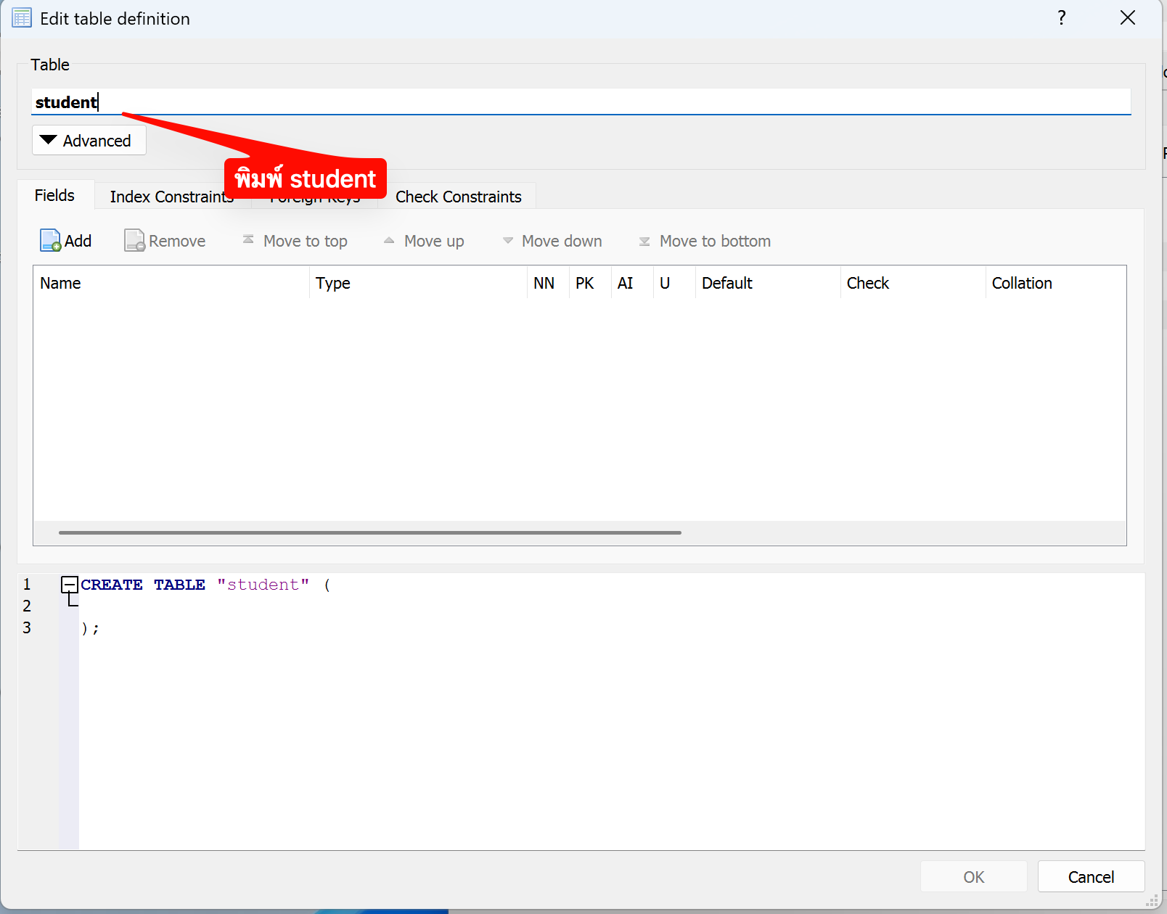
Task: Click the Move up arrow icon
Action: pos(389,240)
